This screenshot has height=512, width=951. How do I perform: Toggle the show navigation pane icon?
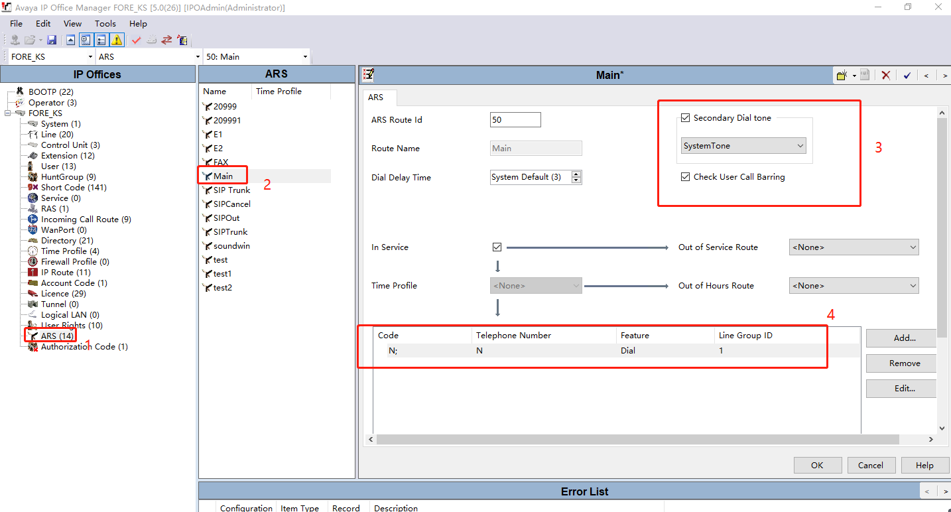point(86,40)
